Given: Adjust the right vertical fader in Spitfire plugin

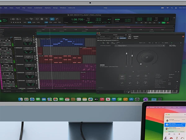Looking at the screenshot, I should click(132, 56).
